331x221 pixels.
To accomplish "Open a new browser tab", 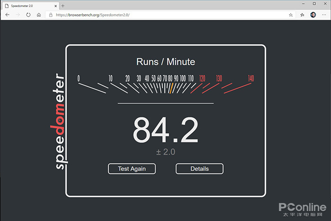I will [x=63, y=6].
